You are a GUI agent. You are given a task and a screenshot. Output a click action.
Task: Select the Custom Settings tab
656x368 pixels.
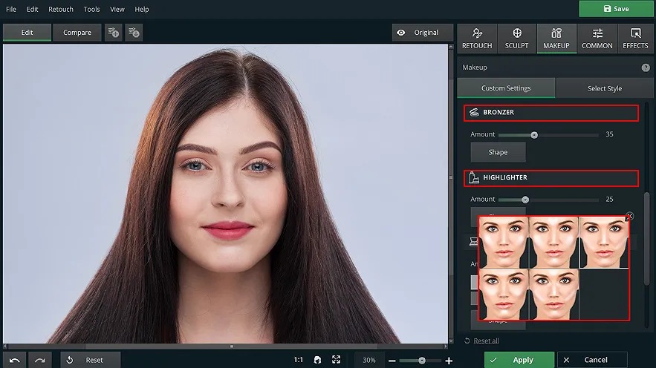[506, 88]
